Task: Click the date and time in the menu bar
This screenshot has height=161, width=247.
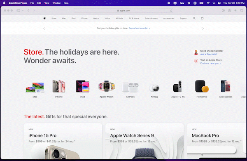Action: coord(234,3)
